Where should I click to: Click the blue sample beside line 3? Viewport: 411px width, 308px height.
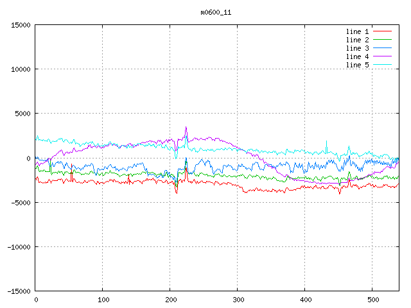(382, 48)
